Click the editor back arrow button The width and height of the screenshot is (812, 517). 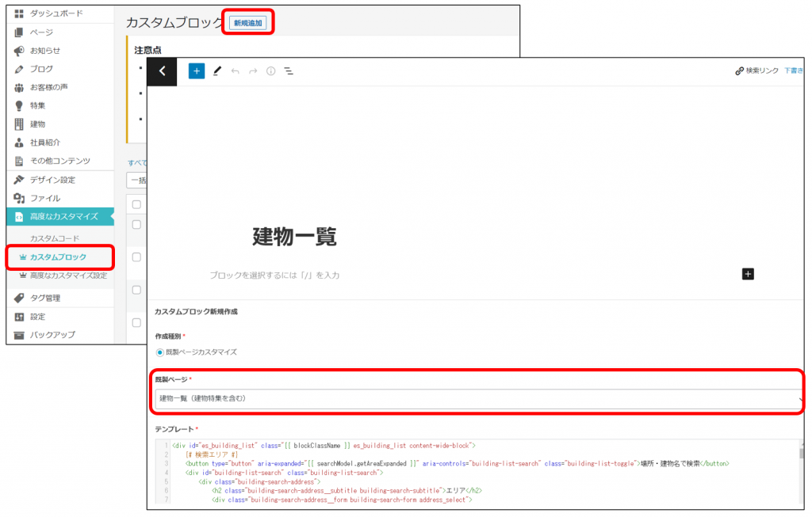click(x=162, y=71)
